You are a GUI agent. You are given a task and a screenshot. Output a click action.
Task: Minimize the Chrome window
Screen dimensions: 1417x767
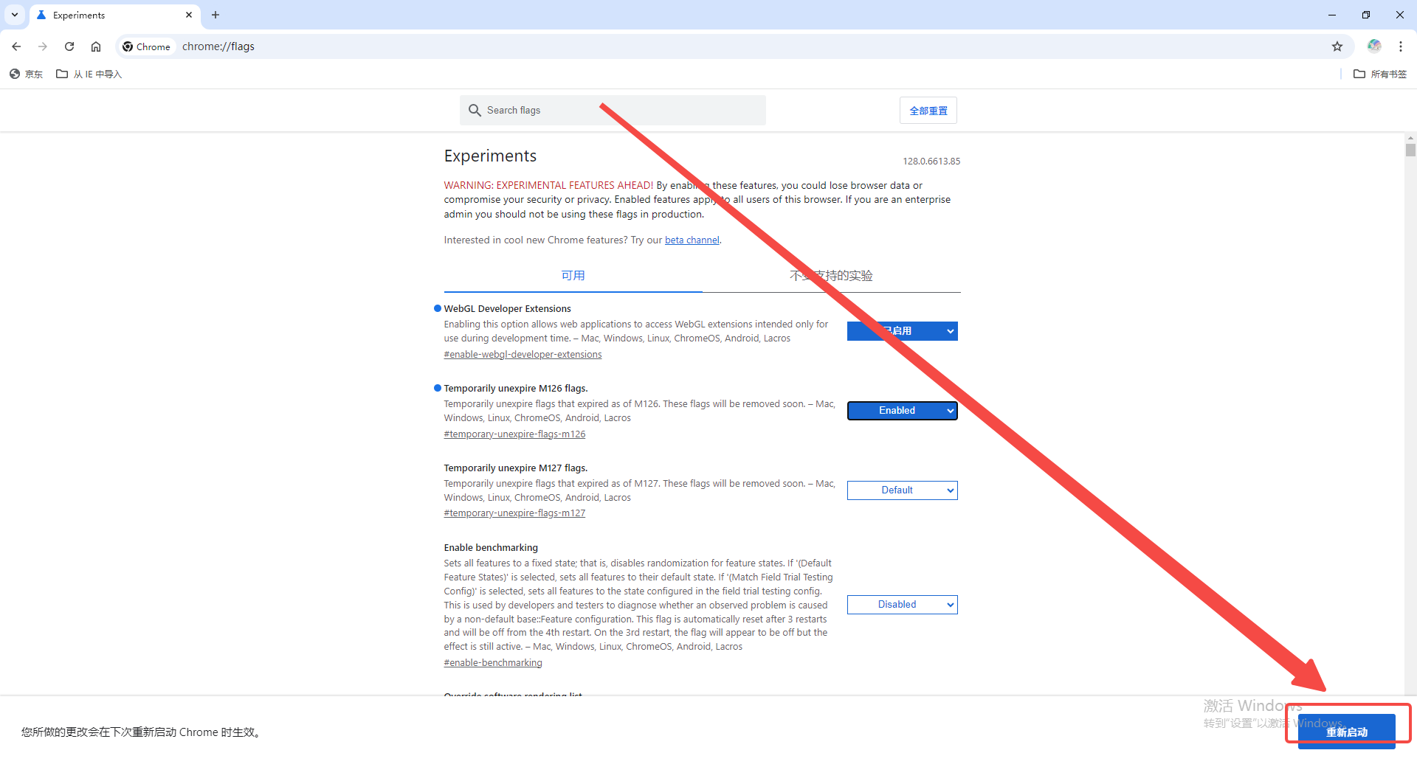1332,15
